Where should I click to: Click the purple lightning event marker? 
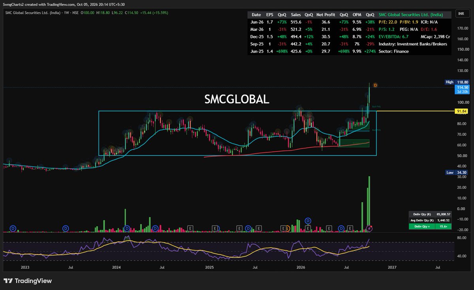[369, 228]
